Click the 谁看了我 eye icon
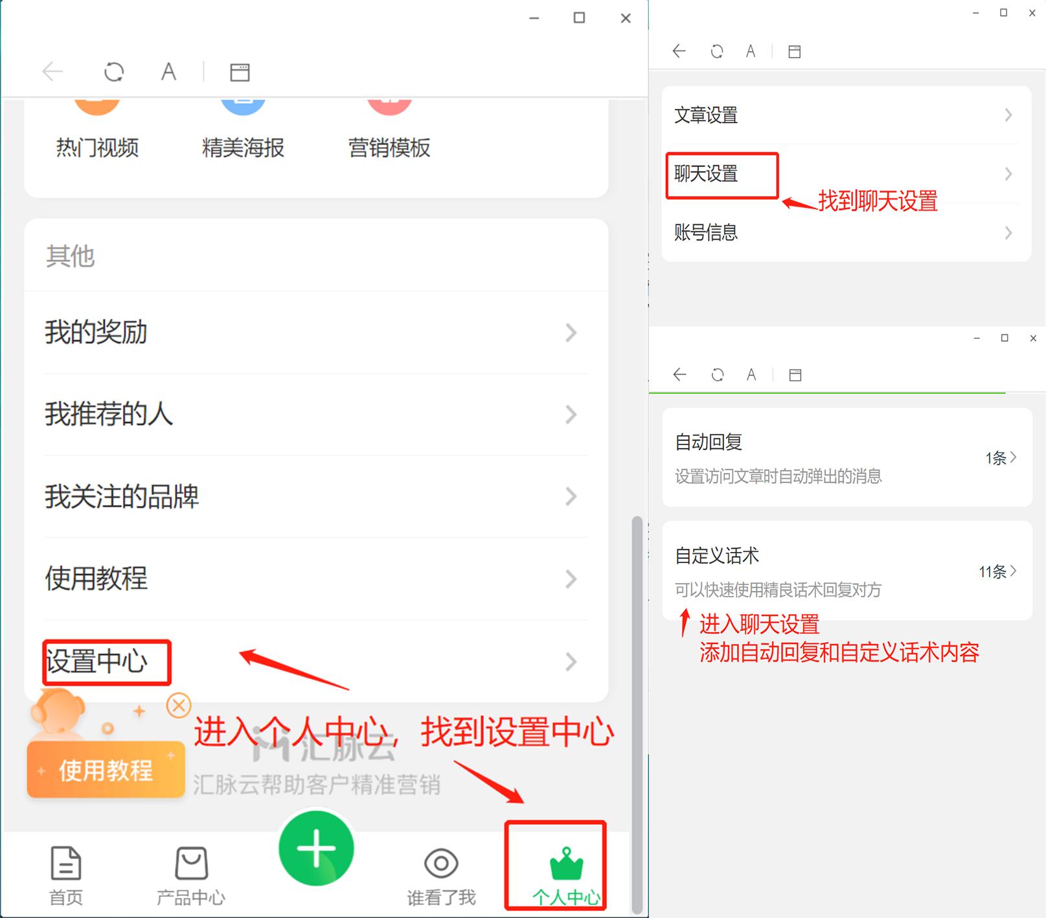 pyautogui.click(x=441, y=864)
